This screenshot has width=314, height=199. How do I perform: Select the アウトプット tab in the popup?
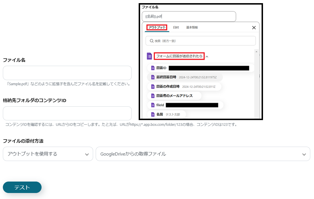[x=157, y=27]
